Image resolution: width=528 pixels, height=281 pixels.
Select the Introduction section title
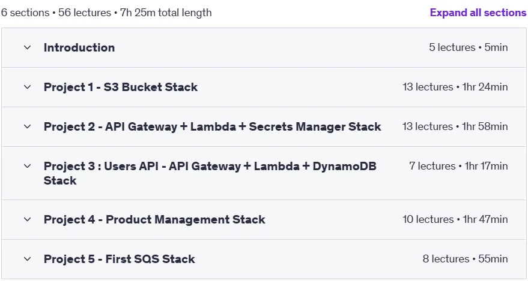pyautogui.click(x=79, y=47)
